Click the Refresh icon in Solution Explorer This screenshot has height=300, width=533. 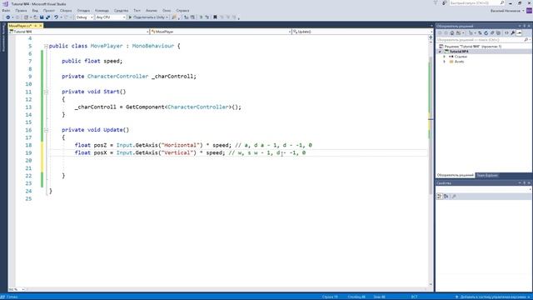click(x=486, y=33)
